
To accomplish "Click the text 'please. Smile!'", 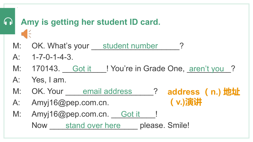I will tap(164, 125).
